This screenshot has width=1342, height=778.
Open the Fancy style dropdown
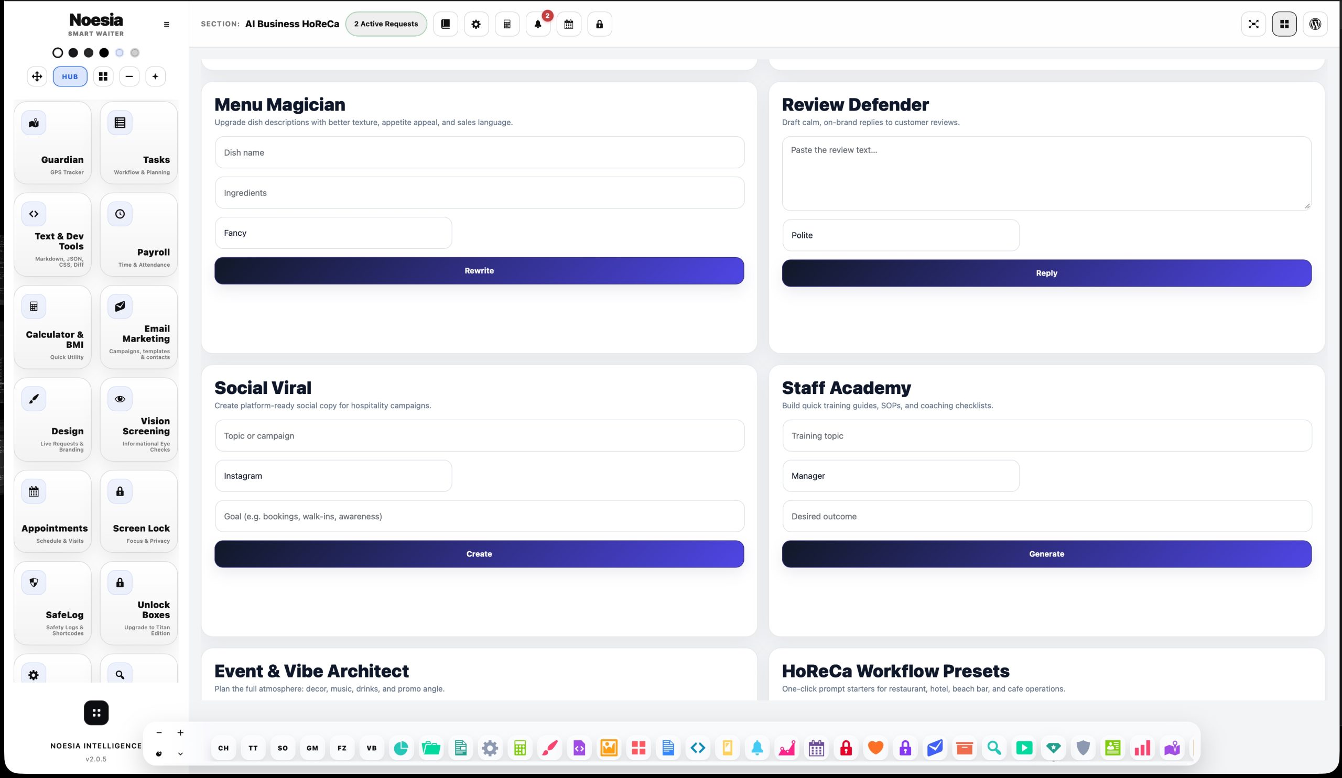pyautogui.click(x=333, y=233)
